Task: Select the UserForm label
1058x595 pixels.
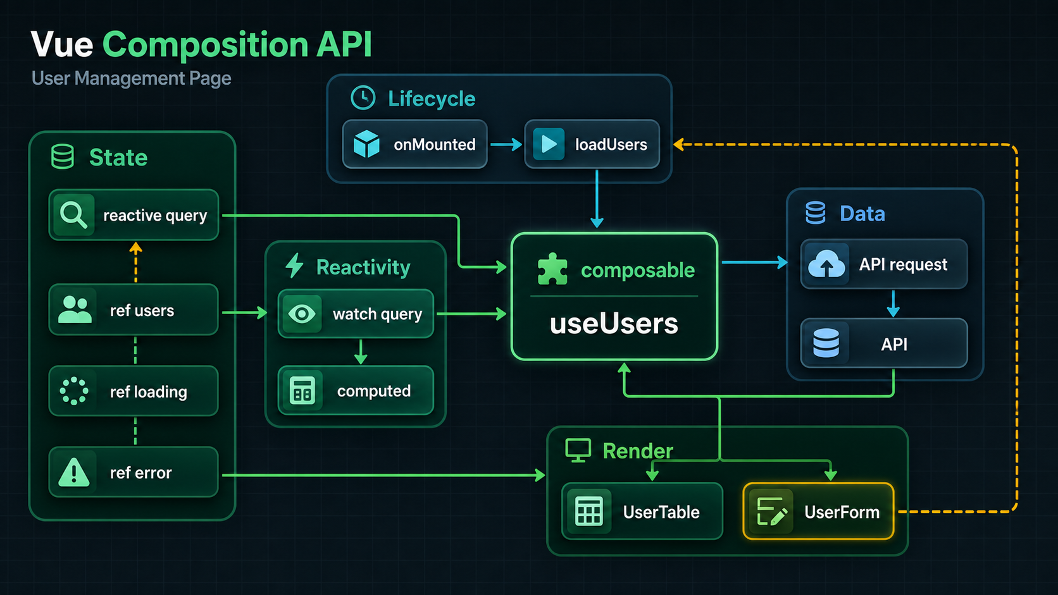Action: pyautogui.click(x=842, y=512)
